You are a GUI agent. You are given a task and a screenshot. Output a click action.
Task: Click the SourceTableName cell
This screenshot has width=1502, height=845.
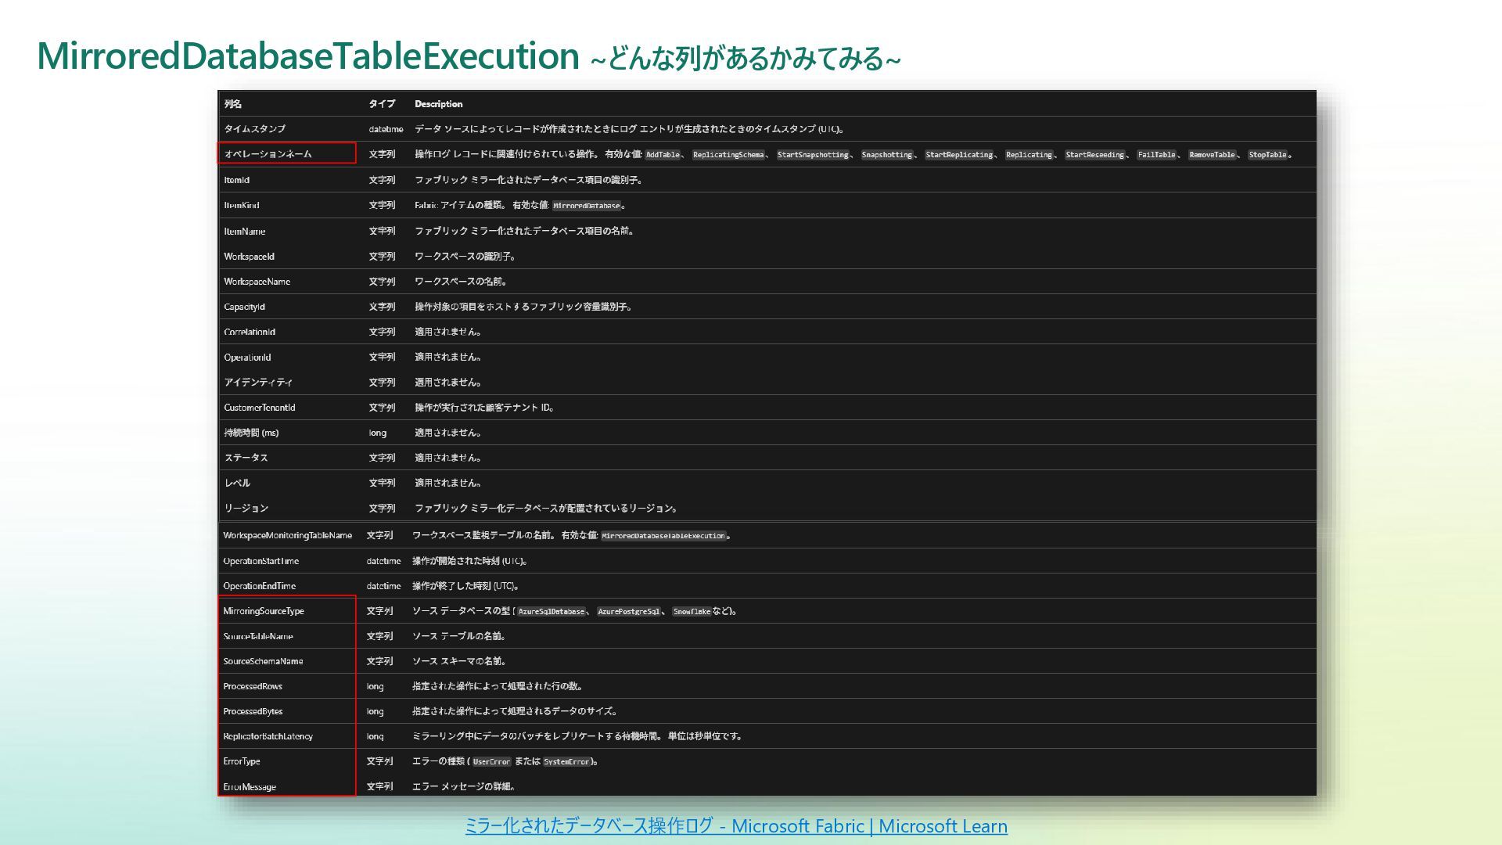(x=257, y=636)
